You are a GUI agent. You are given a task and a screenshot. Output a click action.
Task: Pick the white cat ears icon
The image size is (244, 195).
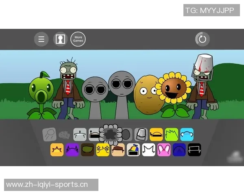click(x=148, y=150)
